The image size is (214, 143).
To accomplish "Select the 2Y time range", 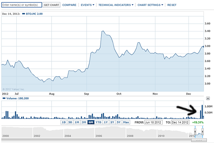I will [112, 122].
